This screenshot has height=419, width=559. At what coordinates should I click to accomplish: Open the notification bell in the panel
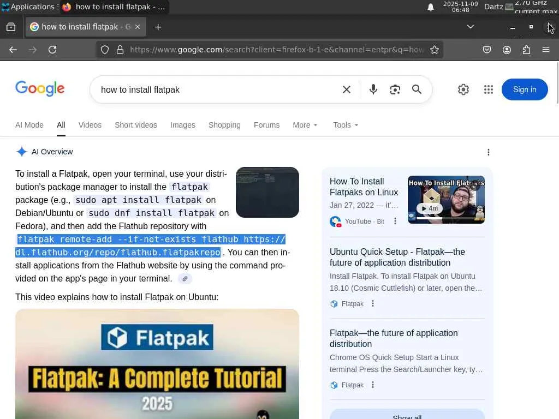point(431,7)
